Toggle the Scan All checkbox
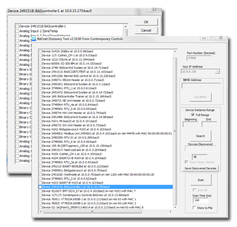Screen dimensions: 237x227 point(194,190)
